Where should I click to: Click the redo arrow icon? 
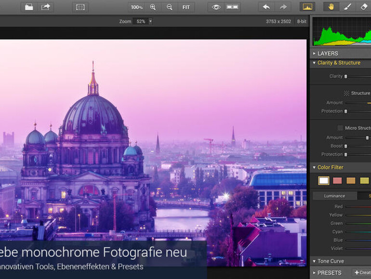tap(283, 7)
